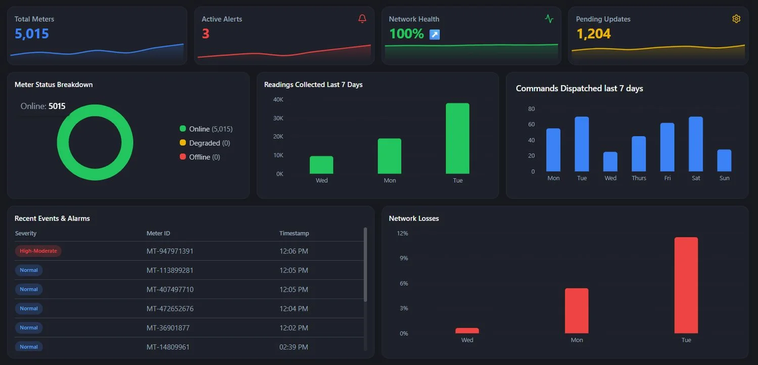Select meter ID MT-947971391
The height and width of the screenshot is (365, 758).
(170, 251)
